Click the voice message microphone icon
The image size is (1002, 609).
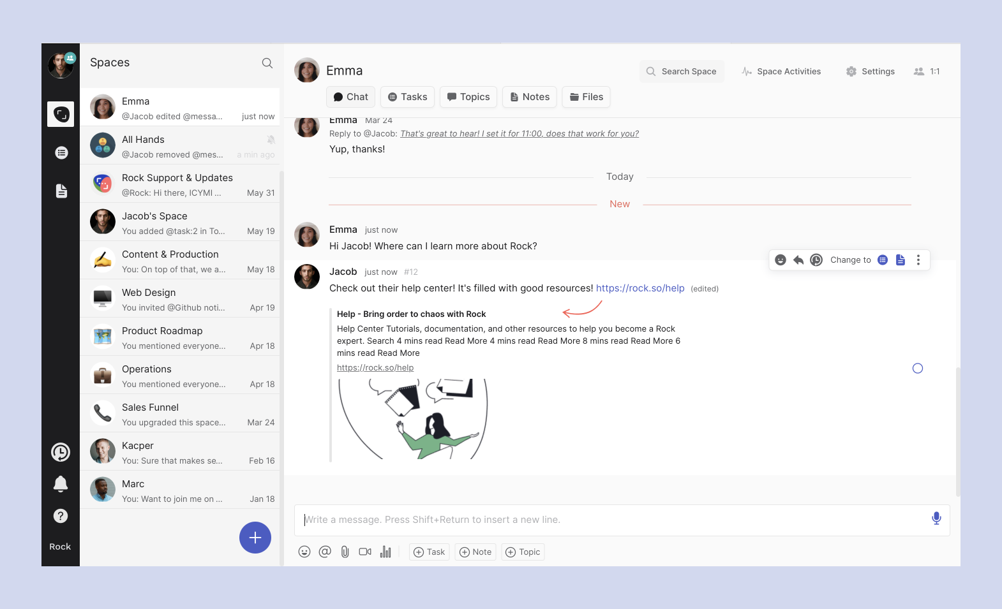tap(936, 518)
